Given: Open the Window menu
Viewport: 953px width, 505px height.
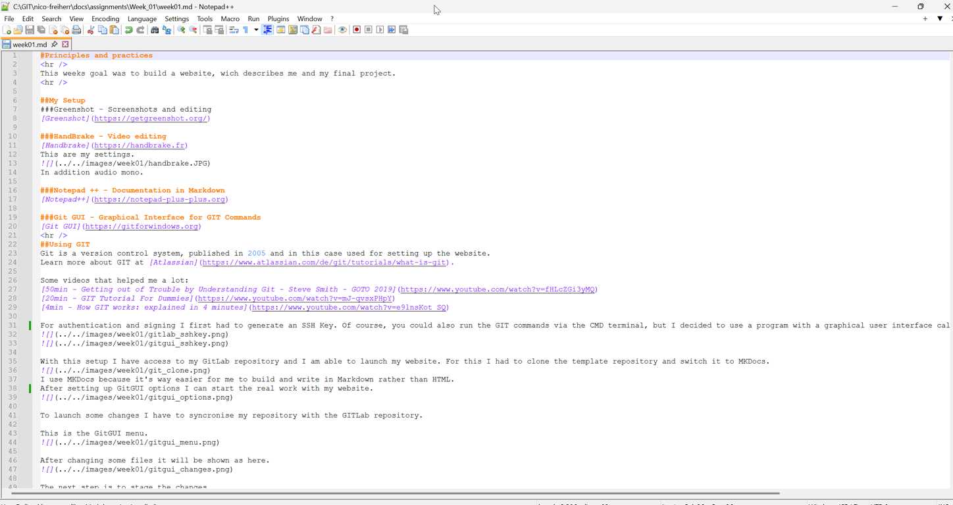Looking at the screenshot, I should click(310, 18).
